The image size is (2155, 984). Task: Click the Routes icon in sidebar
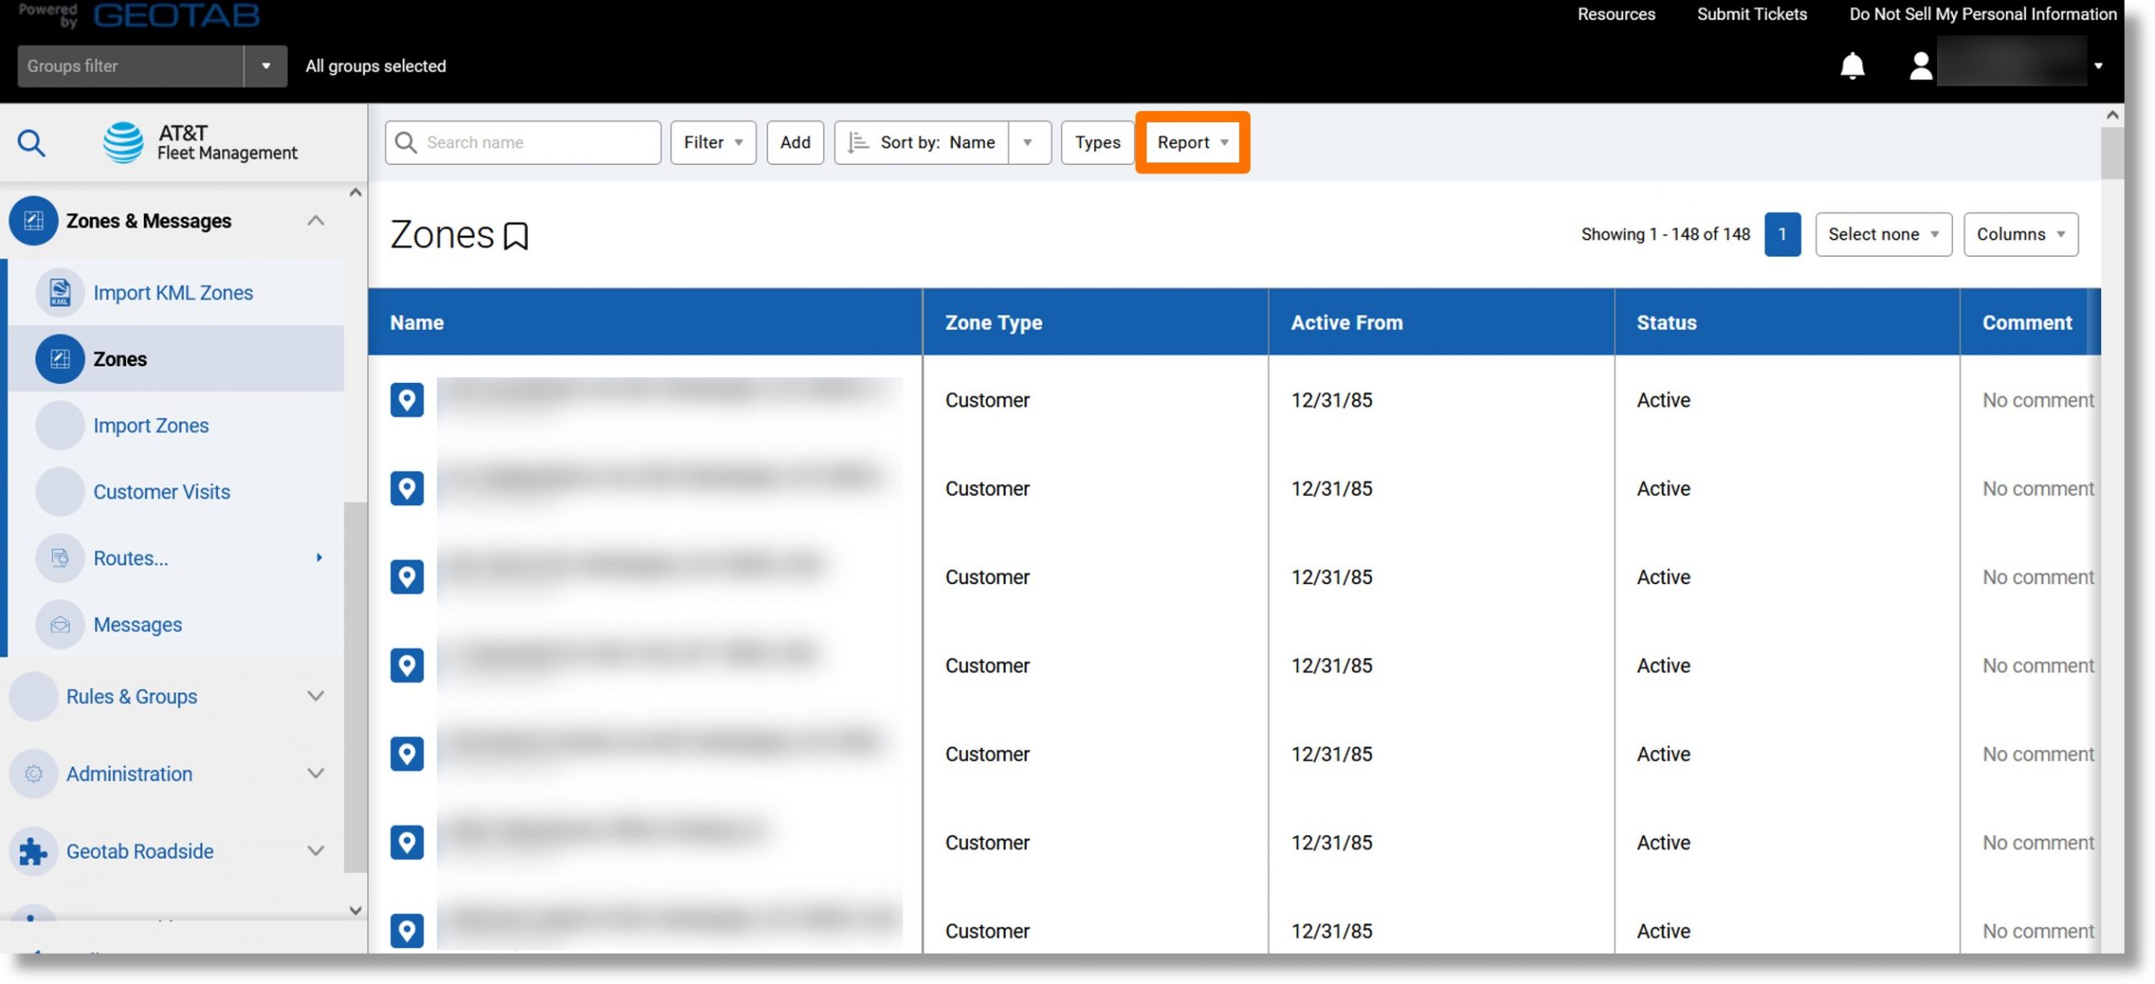[x=60, y=557]
